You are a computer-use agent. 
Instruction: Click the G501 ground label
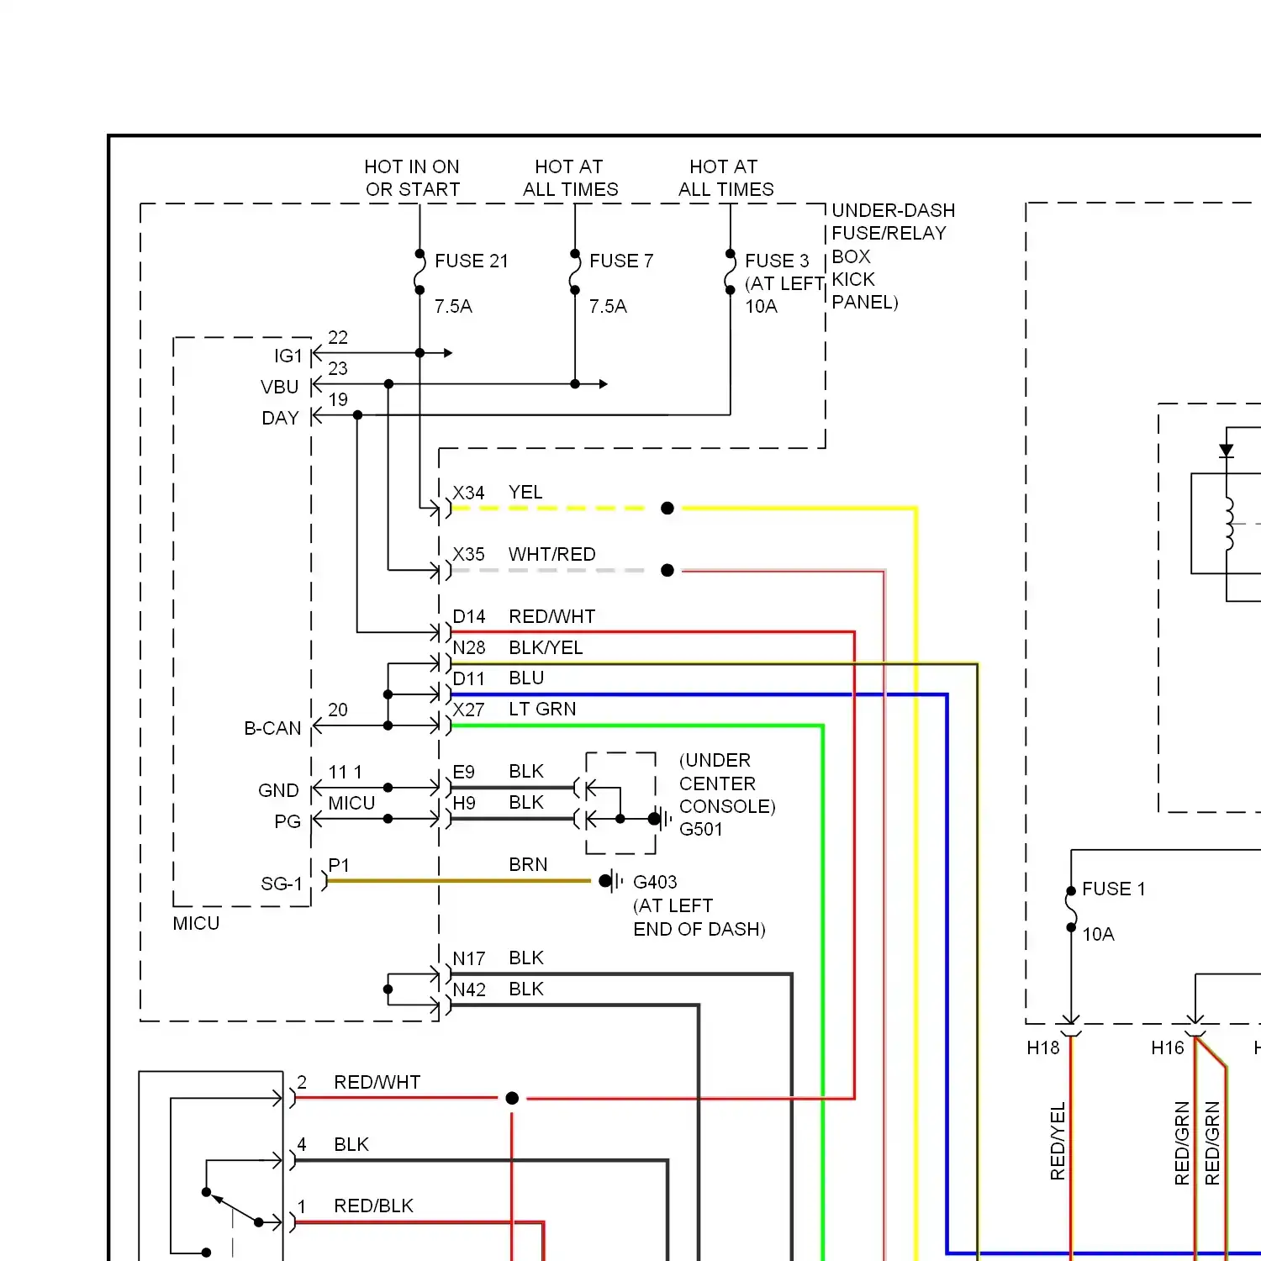tap(700, 829)
